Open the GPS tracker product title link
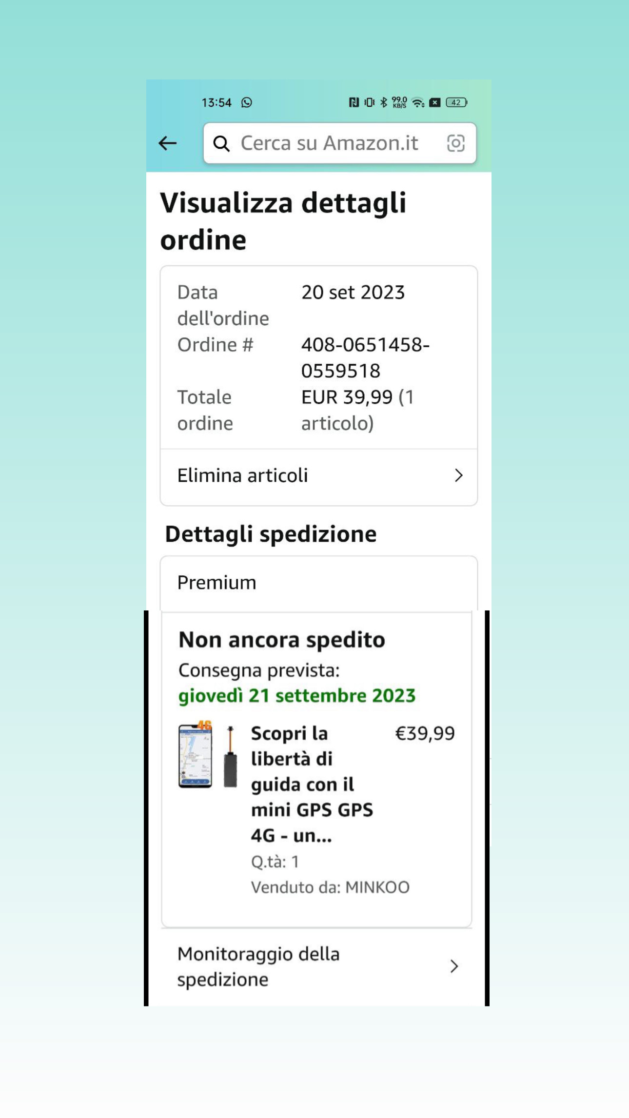Viewport: 629px width, 1118px height. [311, 784]
